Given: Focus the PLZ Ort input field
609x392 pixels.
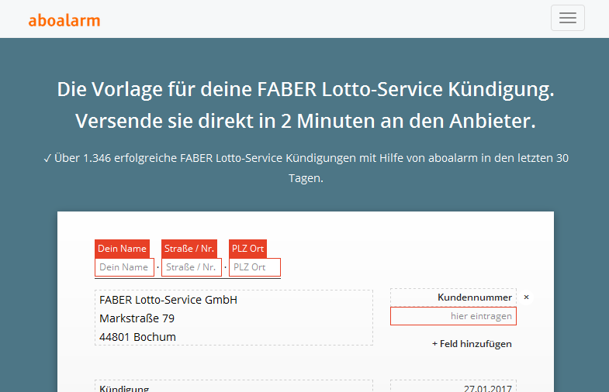Looking at the screenshot, I should coord(254,267).
